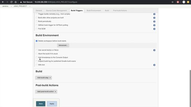Show help for Poll SCM
This screenshot has height=107, width=191.
[x=154, y=29]
